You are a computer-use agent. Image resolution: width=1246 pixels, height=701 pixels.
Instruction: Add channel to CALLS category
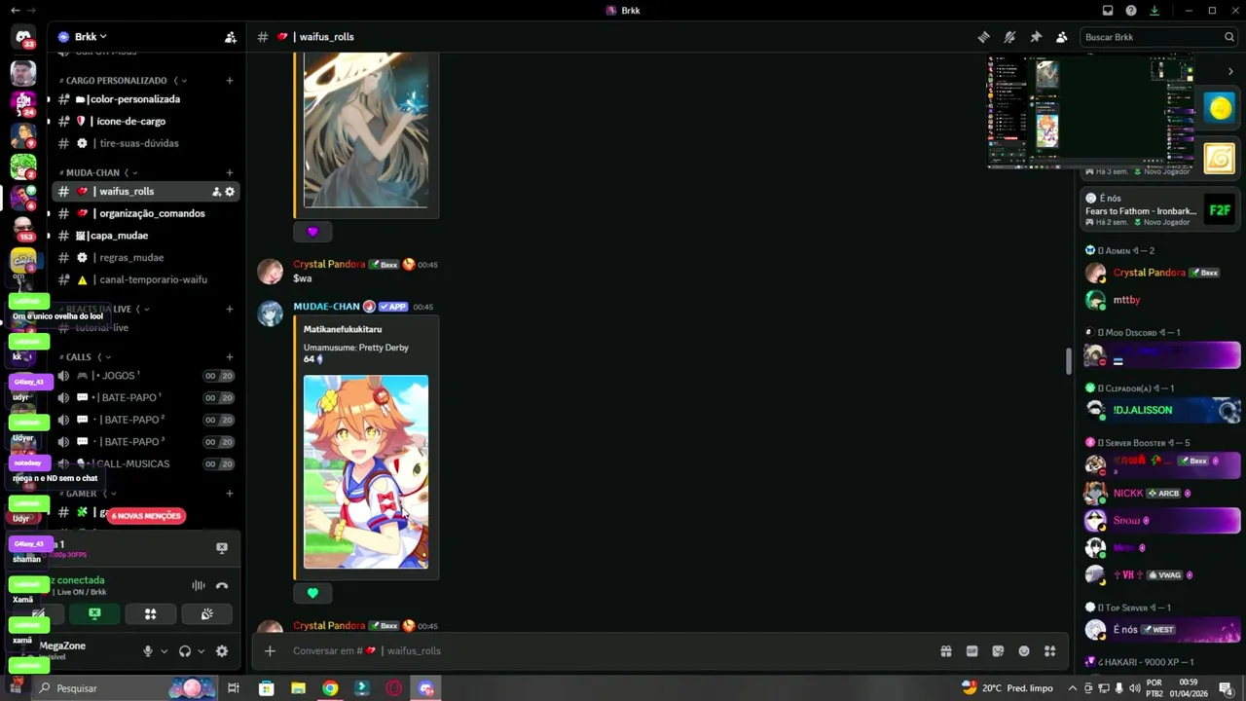coord(230,357)
